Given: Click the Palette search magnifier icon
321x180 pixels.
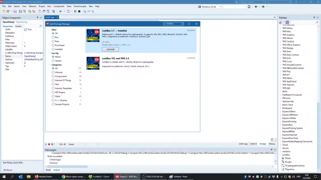Looking at the screenshot, I should click(x=317, y=22).
